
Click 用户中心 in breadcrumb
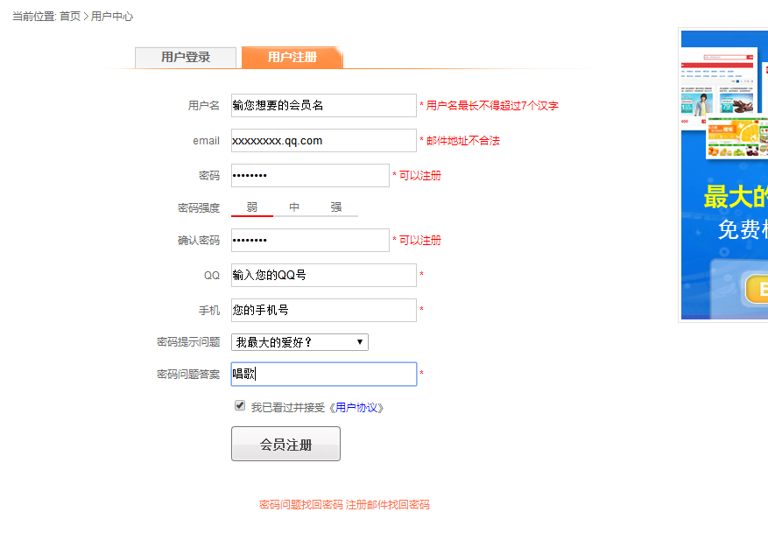(x=112, y=16)
